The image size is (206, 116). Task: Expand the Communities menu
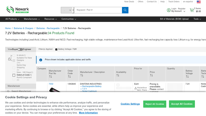point(69,19)
